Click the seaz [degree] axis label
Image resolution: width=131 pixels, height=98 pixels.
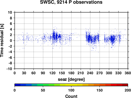tap(71, 79)
